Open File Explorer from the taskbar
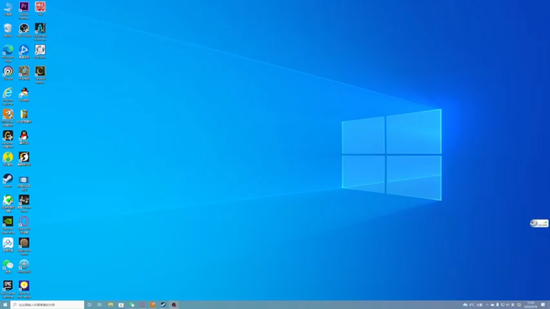Viewport: 550px width, 309px height. [x=111, y=305]
